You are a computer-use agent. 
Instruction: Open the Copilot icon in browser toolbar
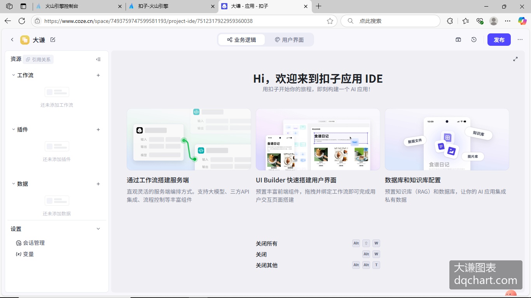click(x=522, y=21)
